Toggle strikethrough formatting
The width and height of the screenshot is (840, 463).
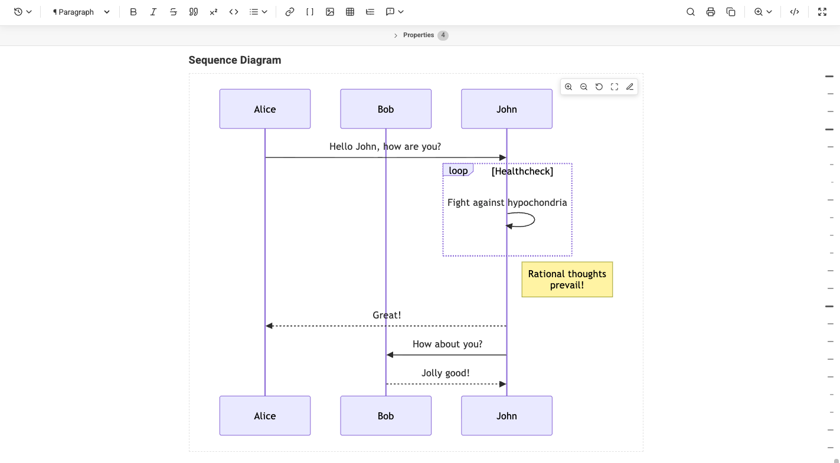click(174, 12)
